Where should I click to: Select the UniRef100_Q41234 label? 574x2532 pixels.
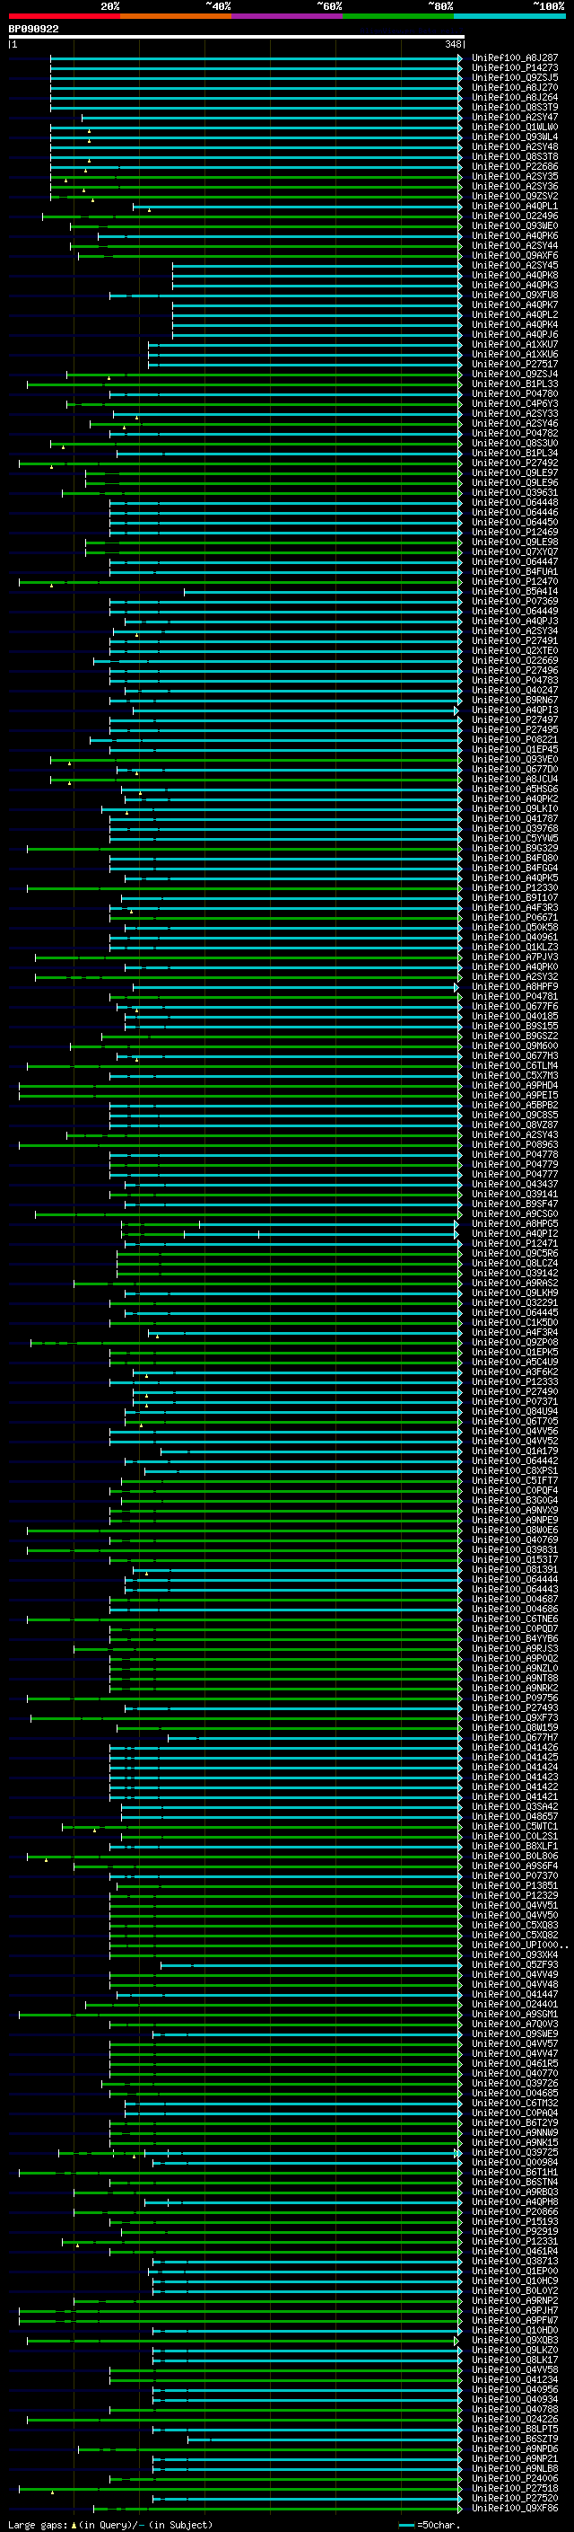pyautogui.click(x=515, y=2379)
